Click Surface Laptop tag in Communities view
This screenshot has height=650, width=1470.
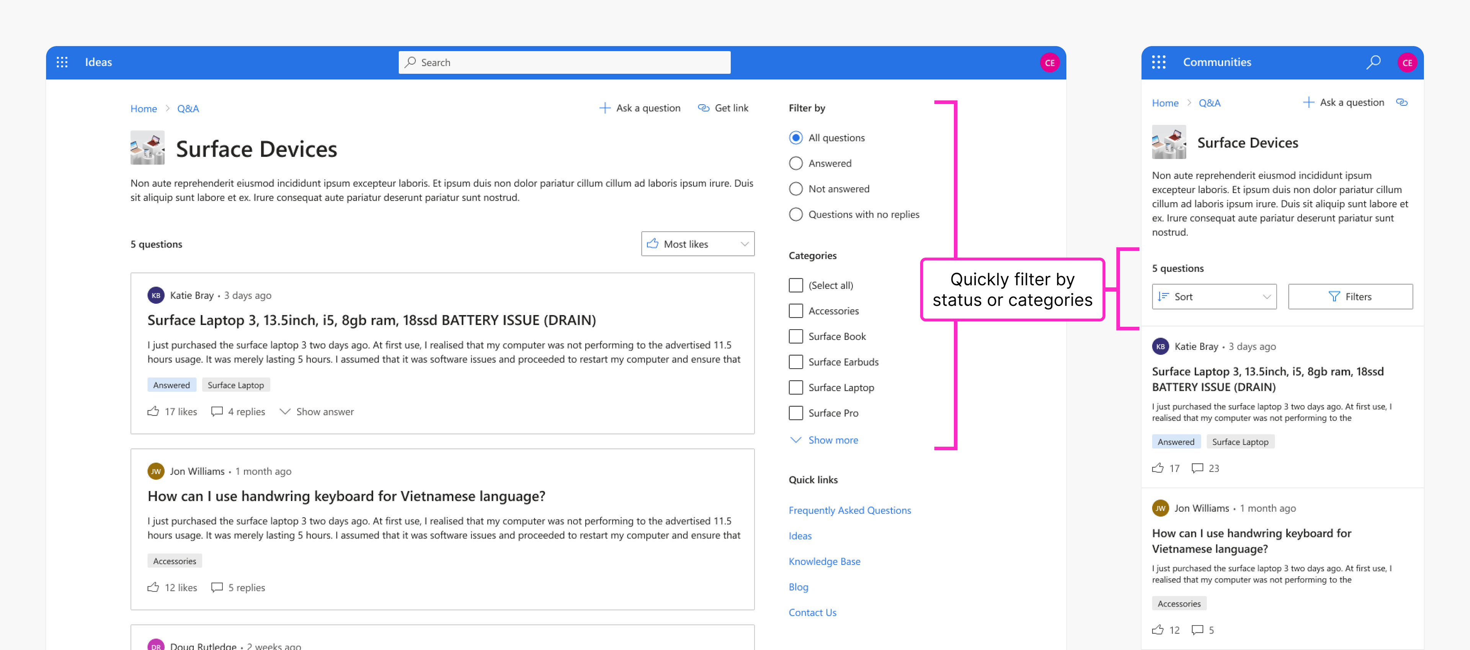tap(1240, 442)
